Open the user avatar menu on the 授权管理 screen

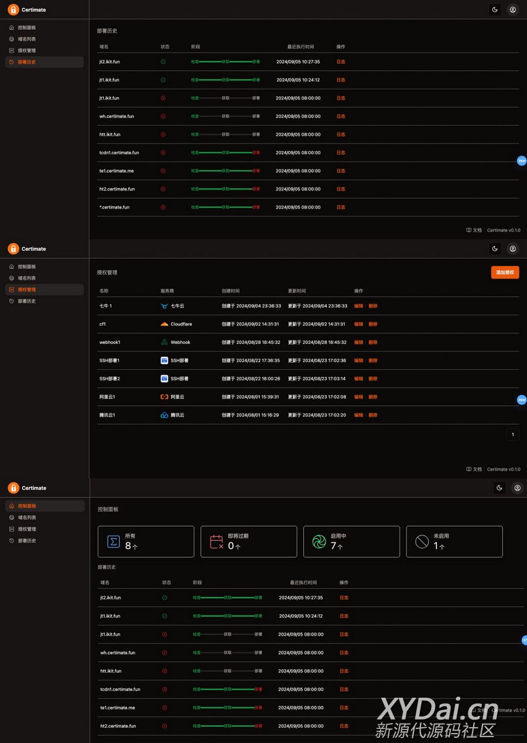click(x=513, y=248)
